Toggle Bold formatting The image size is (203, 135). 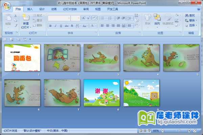pos(50,26)
